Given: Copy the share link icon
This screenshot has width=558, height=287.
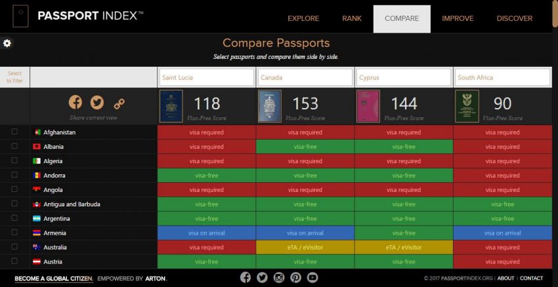Looking at the screenshot, I should pyautogui.click(x=119, y=103).
